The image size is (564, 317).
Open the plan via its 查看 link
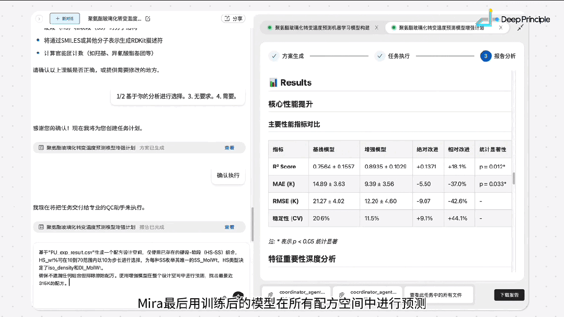pos(229,147)
